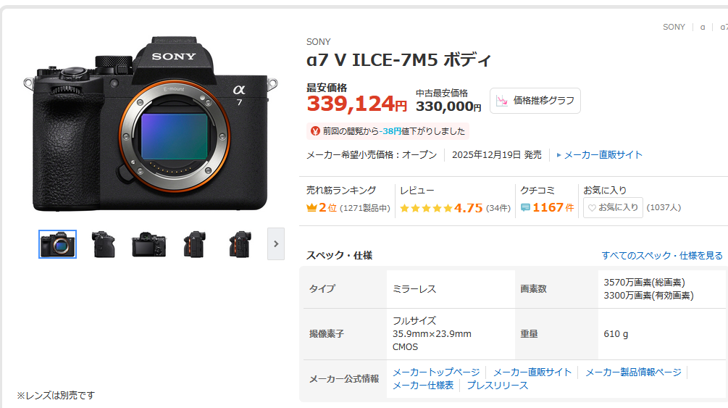
Task: Open the メーカートップページ link
Action: pos(436,372)
